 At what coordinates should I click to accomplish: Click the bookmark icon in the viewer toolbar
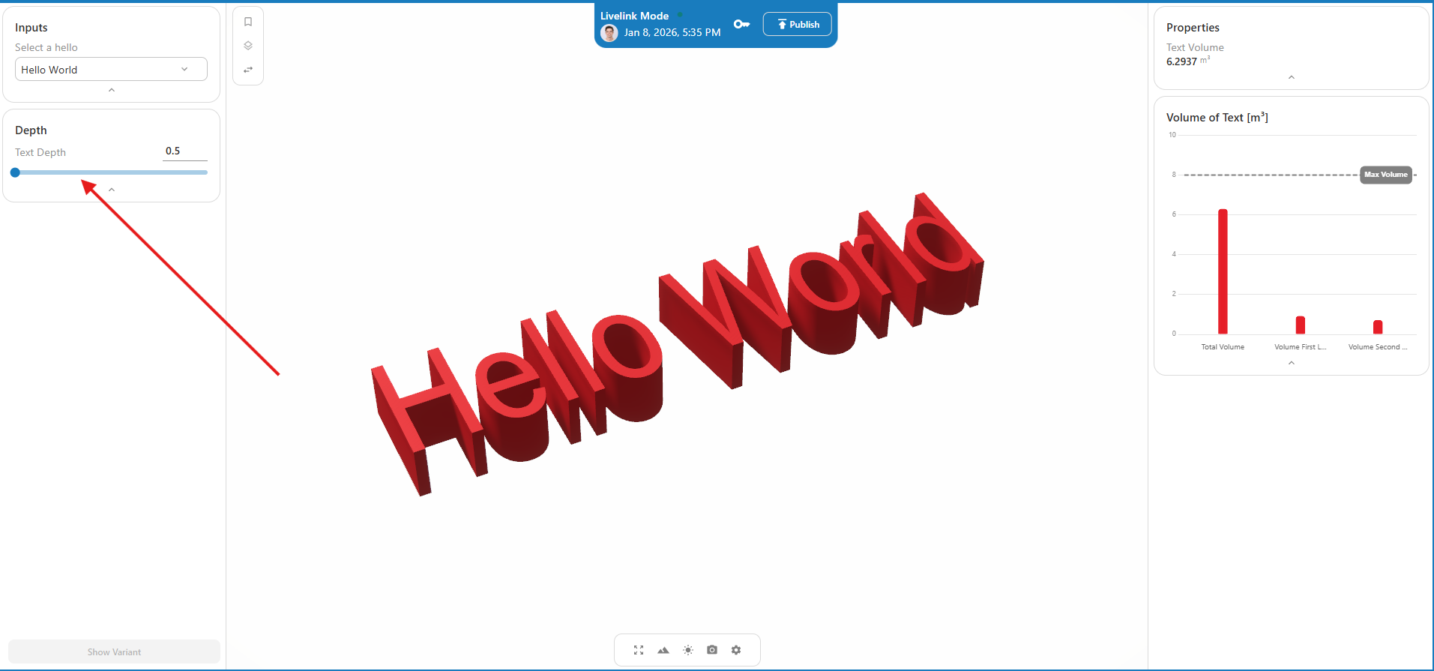(248, 22)
